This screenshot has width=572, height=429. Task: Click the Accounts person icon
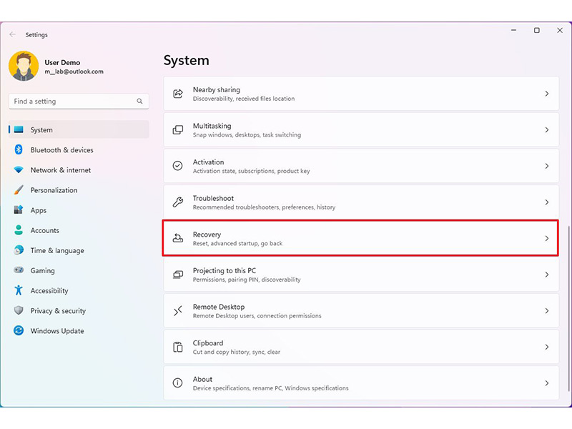(x=19, y=230)
